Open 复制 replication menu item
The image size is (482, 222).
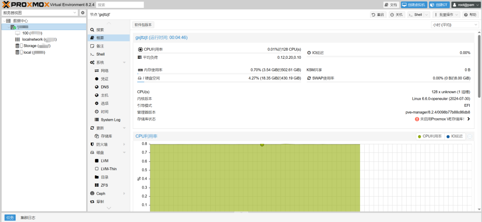tap(109, 202)
